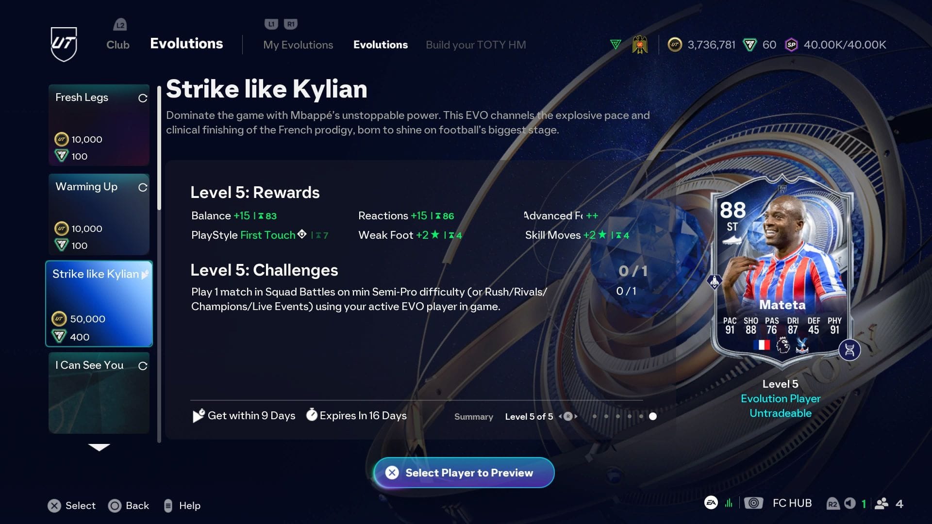Click the green triangle objectives icon

[616, 45]
